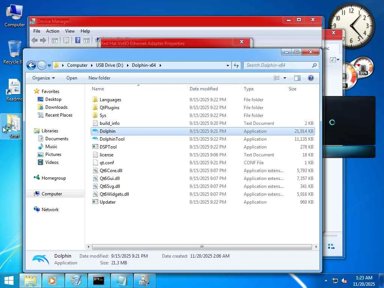Click the Change your view icon
Viewport: 384px width, 288px height.
[277, 78]
